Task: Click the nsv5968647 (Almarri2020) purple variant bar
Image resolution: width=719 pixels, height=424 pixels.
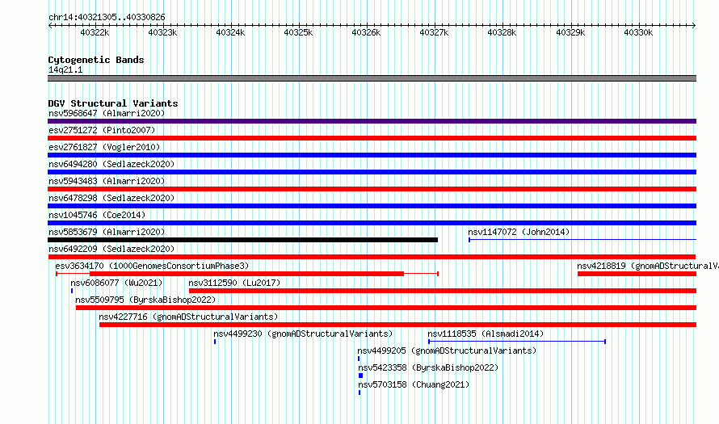Action: coord(372,121)
